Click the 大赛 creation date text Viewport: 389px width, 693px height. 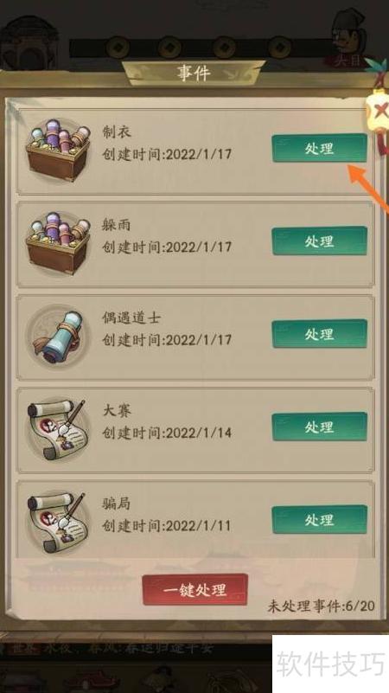[x=167, y=433]
